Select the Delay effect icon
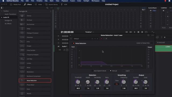 (x=22, y=29)
